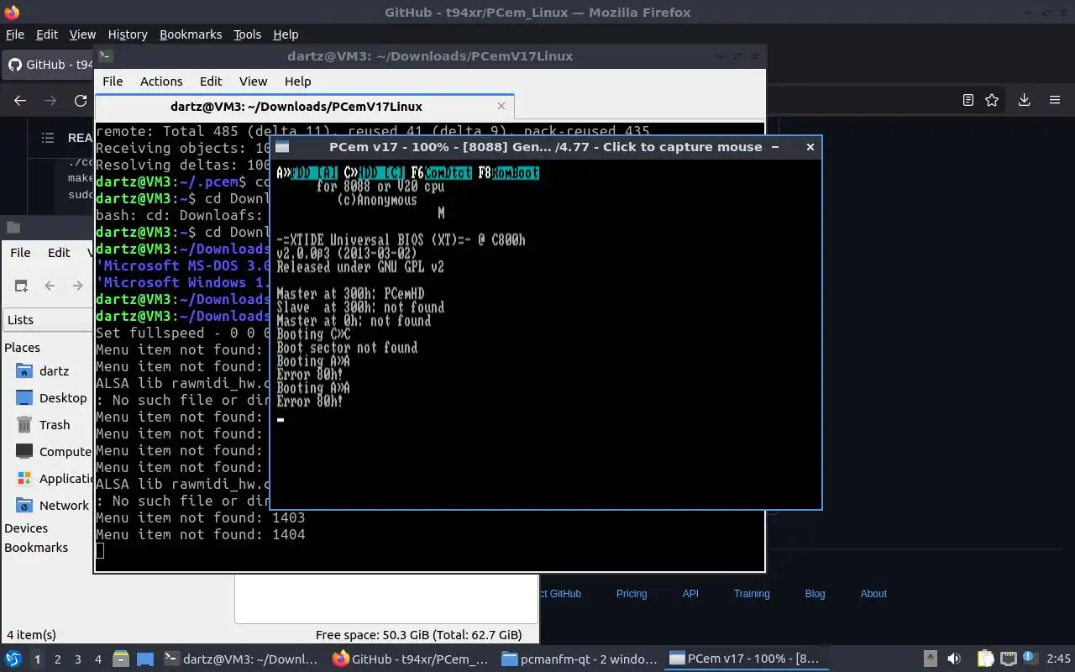Open terminal File menu
This screenshot has height=672, width=1075.
(113, 81)
